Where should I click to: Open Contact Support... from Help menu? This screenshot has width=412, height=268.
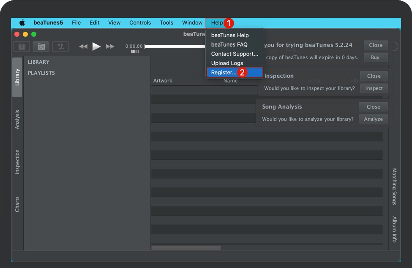pyautogui.click(x=235, y=54)
